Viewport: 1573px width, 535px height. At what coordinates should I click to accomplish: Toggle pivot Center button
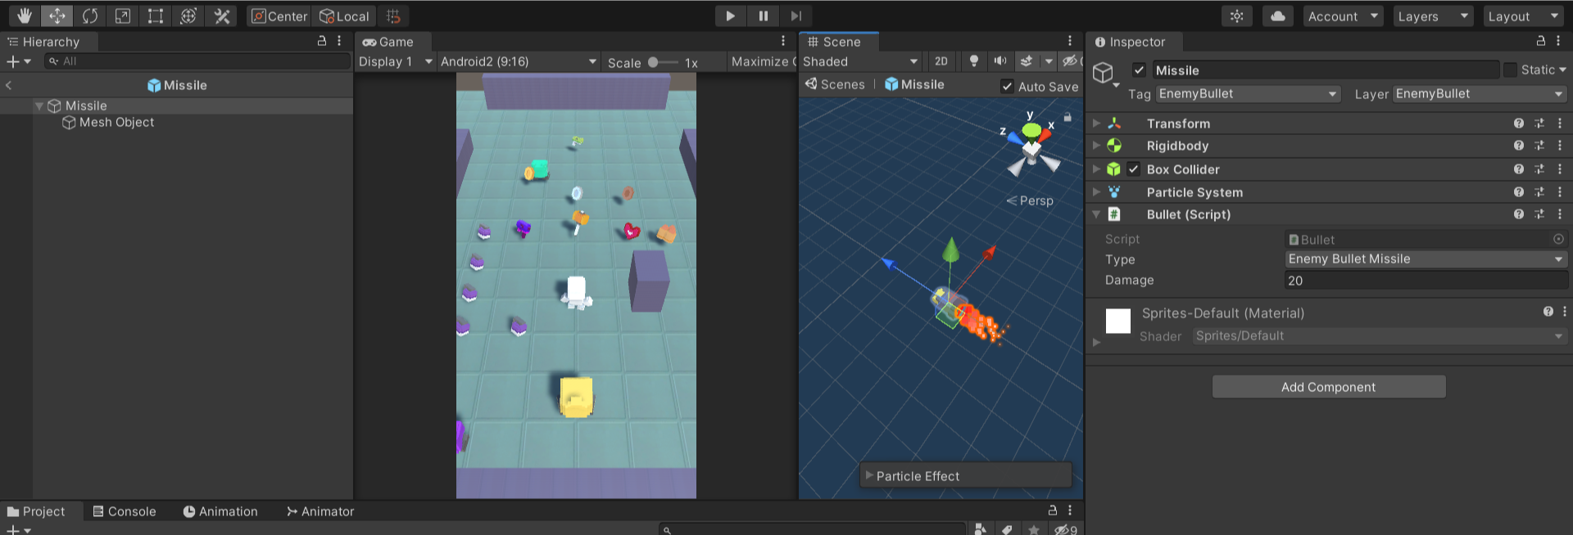pos(279,16)
